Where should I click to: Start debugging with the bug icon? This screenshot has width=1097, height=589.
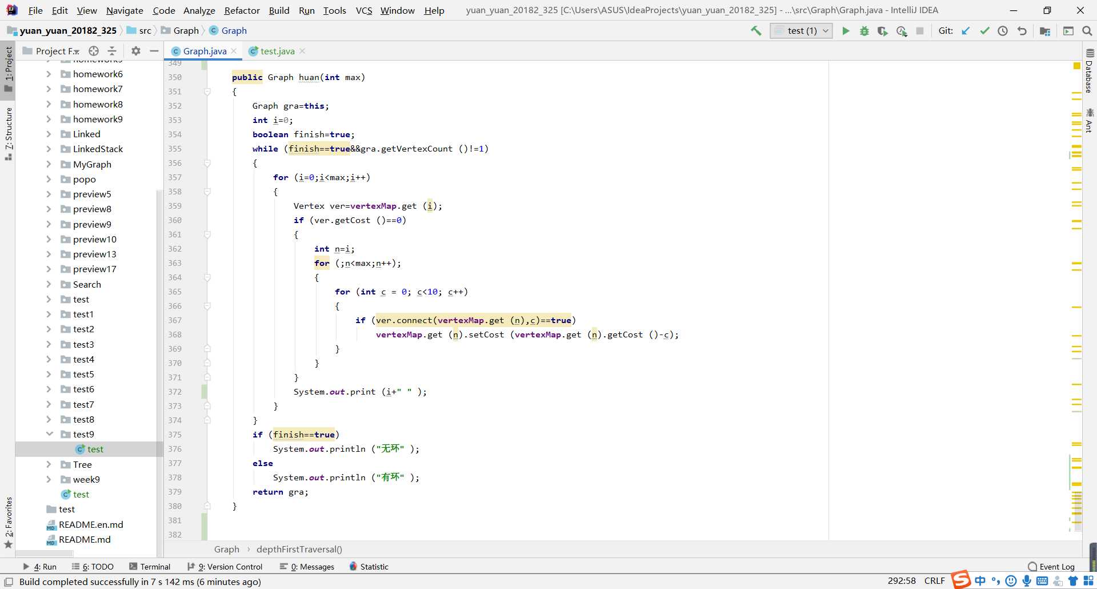click(x=864, y=31)
